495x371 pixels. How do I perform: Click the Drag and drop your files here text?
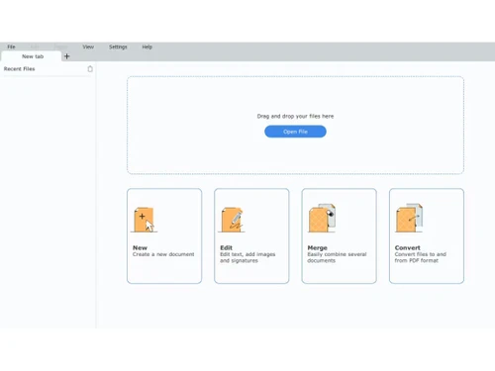(x=295, y=116)
